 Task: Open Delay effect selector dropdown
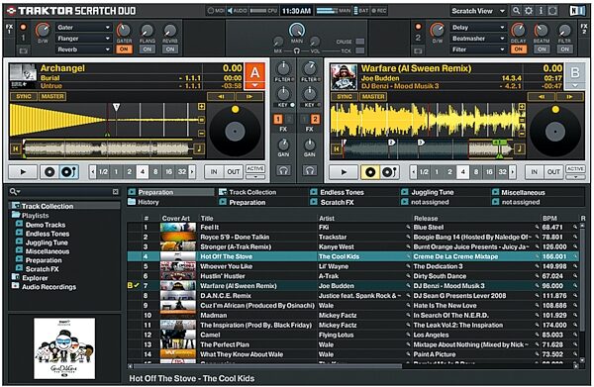pos(478,28)
